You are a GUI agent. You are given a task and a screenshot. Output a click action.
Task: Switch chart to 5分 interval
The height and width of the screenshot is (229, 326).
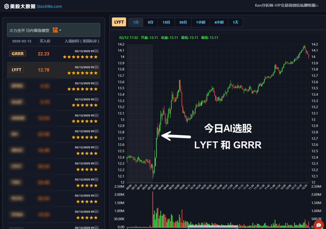pyautogui.click(x=151, y=22)
